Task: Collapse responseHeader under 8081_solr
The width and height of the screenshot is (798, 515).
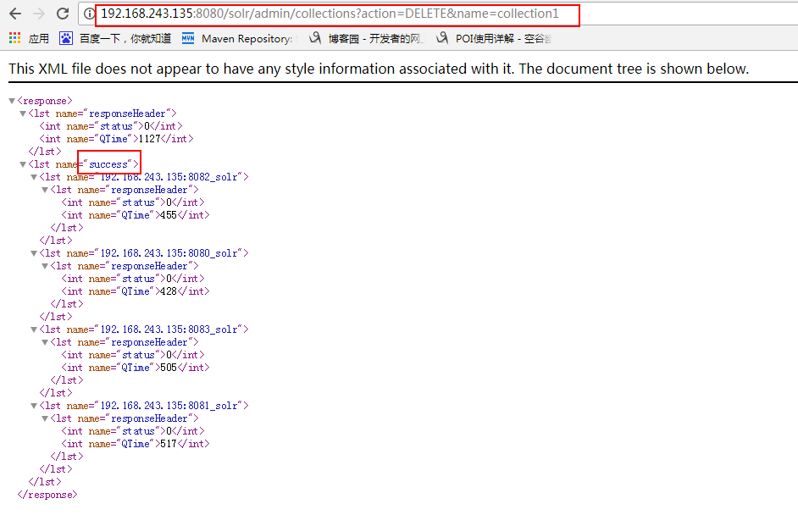Action: pyautogui.click(x=45, y=418)
